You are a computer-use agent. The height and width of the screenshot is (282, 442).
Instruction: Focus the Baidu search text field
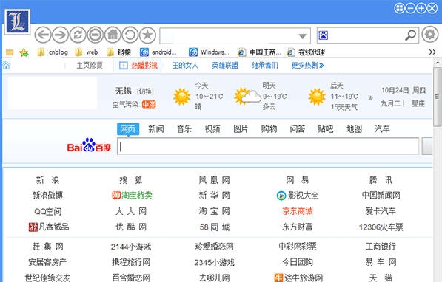tap(268, 146)
